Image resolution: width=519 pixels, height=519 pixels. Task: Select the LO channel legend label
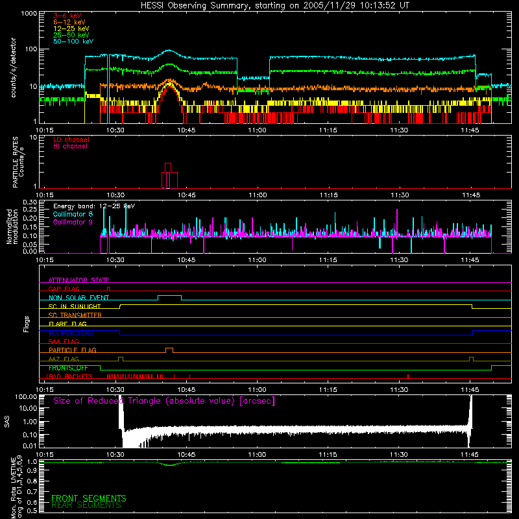point(71,139)
